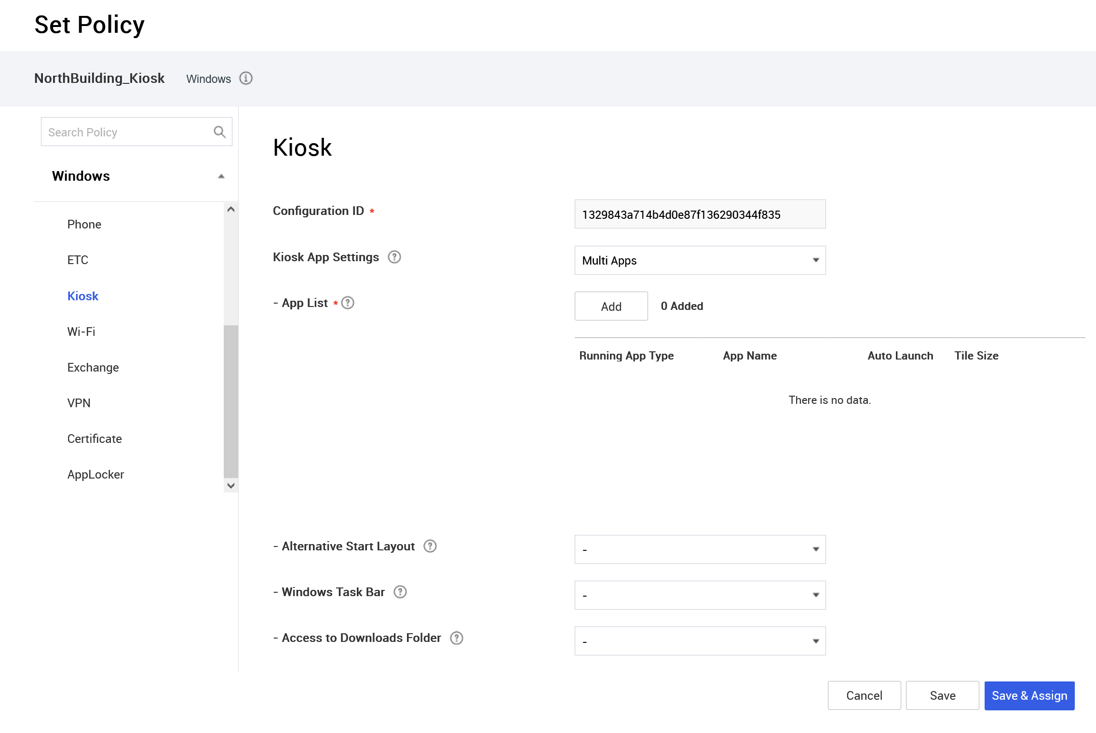This screenshot has width=1096, height=733.
Task: Collapse the Windows policy section
Action: pos(221,176)
